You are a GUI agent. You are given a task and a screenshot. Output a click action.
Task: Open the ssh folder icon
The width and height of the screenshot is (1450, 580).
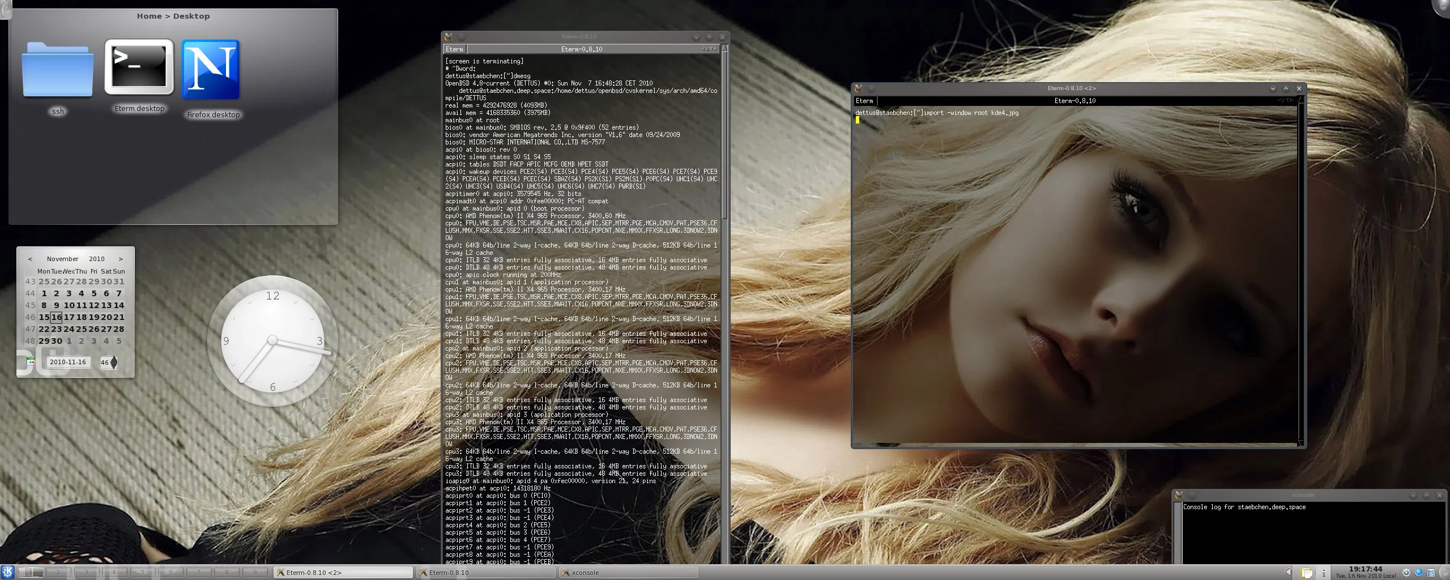pos(58,70)
